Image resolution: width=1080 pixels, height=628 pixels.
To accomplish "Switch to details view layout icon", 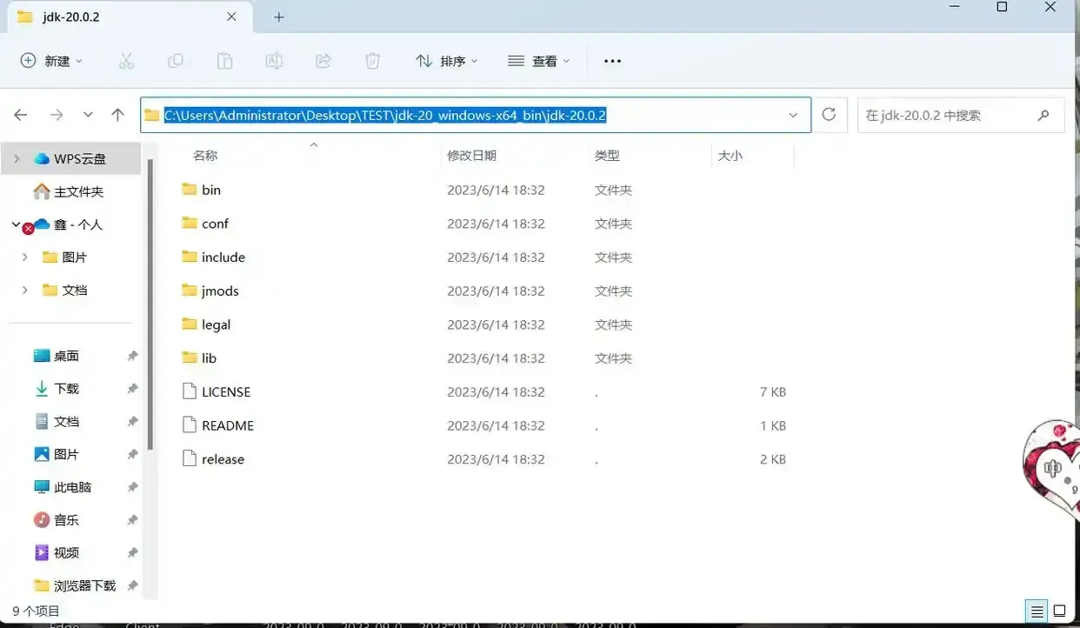I will (x=1036, y=611).
